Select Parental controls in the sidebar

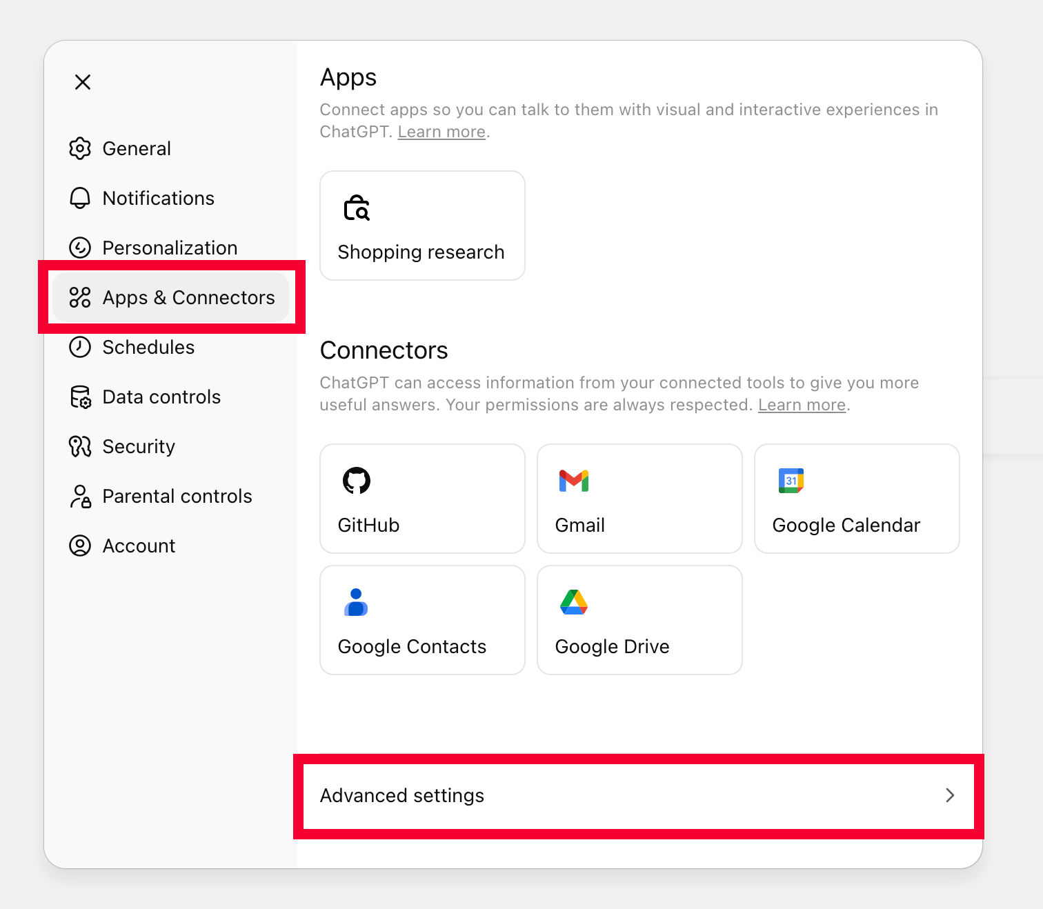pos(177,496)
